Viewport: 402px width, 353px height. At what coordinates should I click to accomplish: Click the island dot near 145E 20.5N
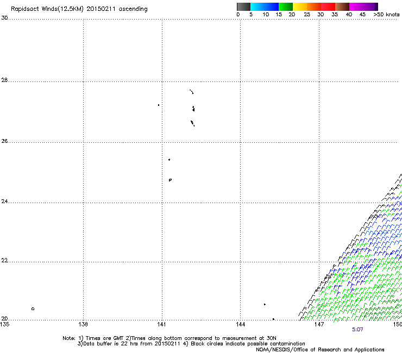pos(265,304)
